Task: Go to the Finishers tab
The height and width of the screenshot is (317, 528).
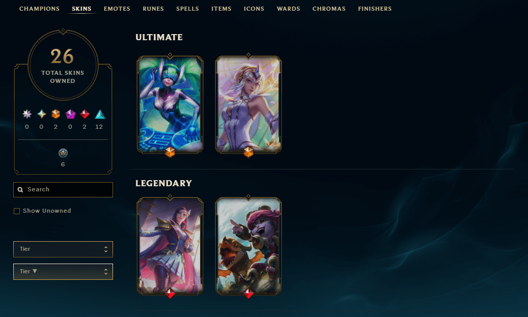Action: [375, 9]
